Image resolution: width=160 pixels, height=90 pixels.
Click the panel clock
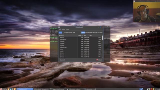[158, 89]
